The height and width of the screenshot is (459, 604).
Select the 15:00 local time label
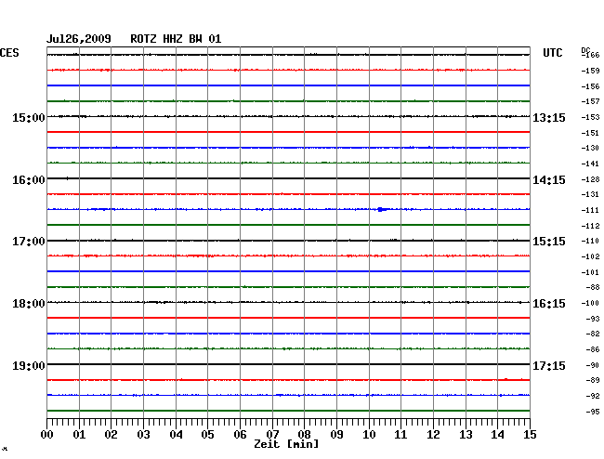(x=29, y=117)
